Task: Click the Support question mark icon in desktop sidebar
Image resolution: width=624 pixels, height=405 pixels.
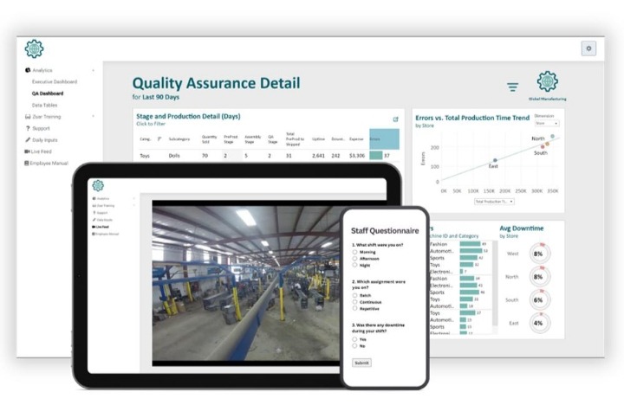Action: [28, 128]
